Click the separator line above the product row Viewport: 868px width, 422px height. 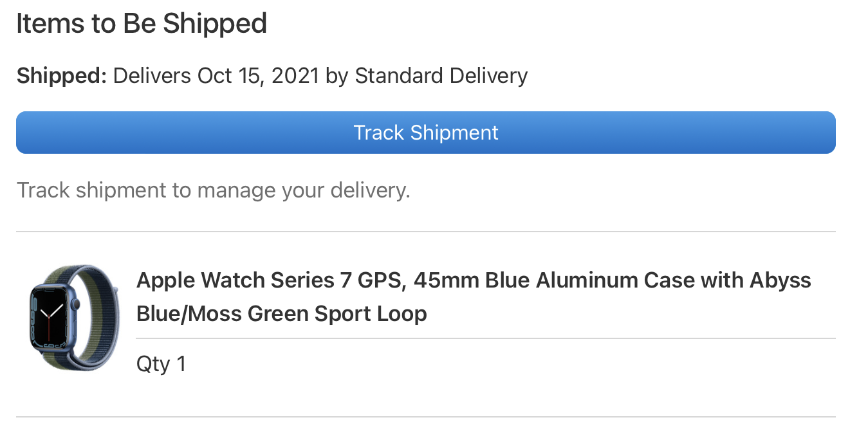(425, 231)
